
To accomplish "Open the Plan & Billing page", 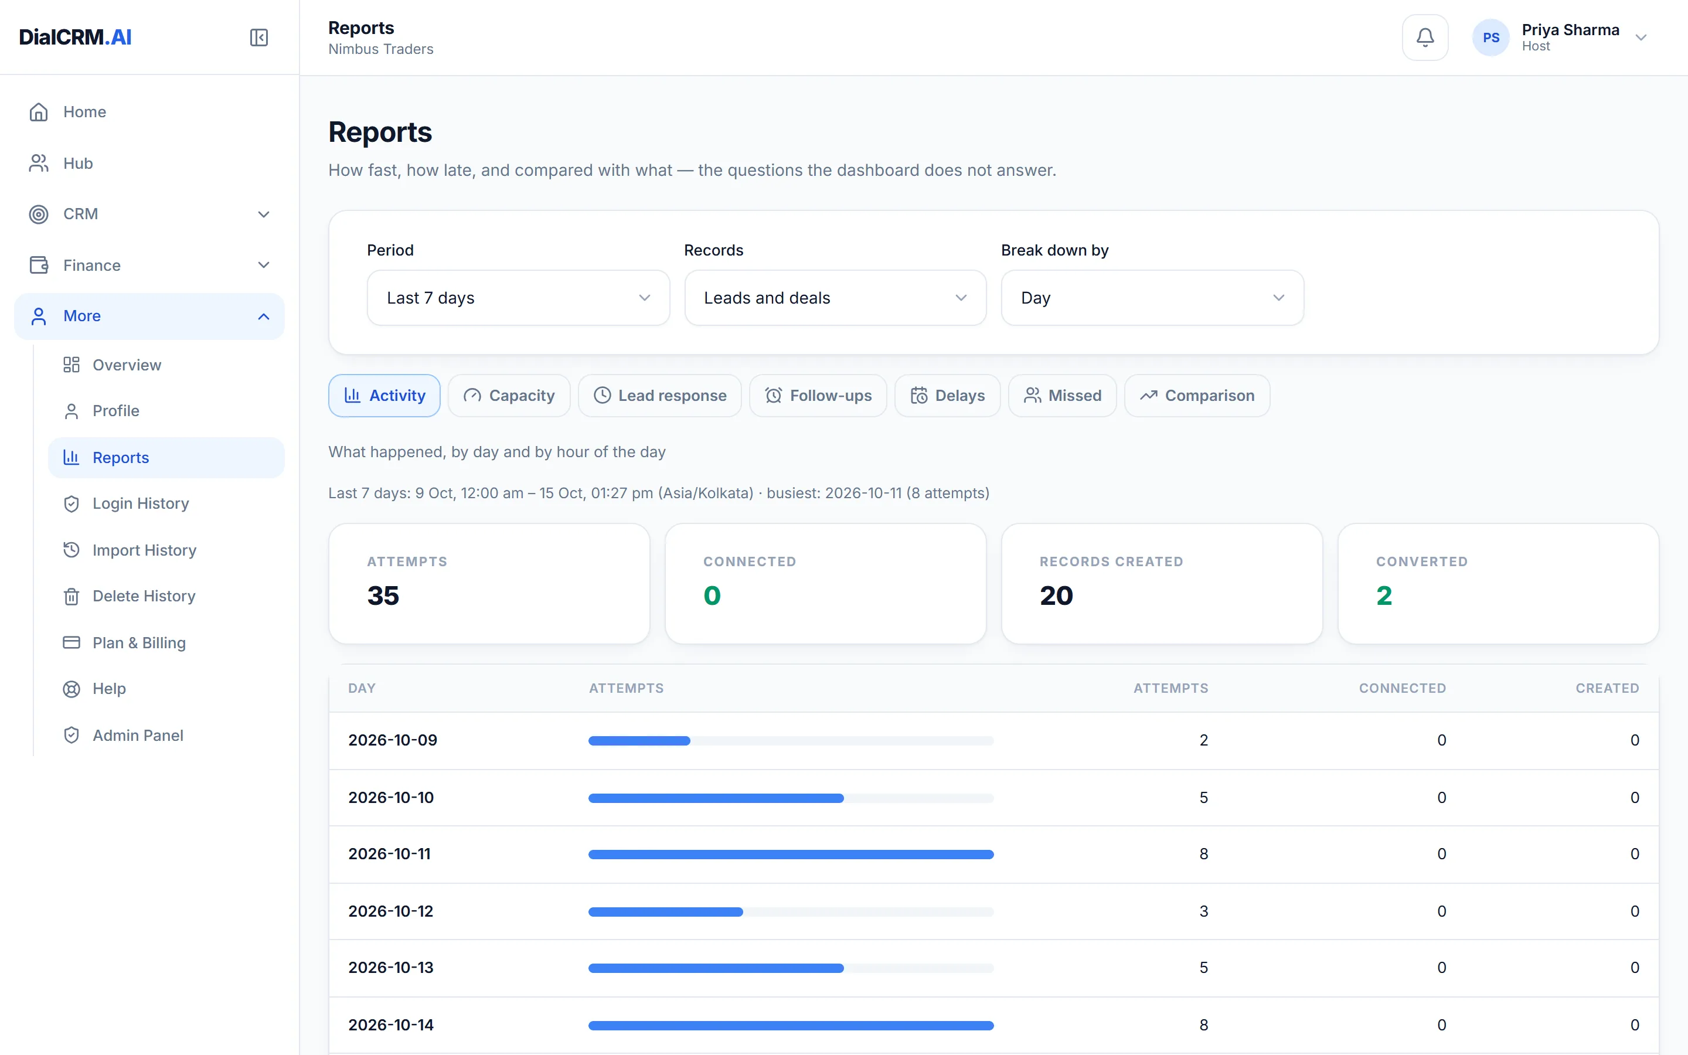I will tap(166, 642).
